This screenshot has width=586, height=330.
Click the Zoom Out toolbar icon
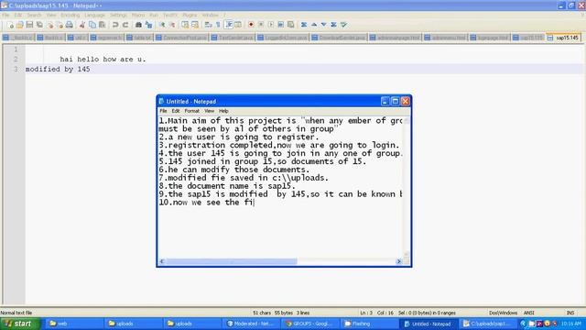(x=172, y=25)
